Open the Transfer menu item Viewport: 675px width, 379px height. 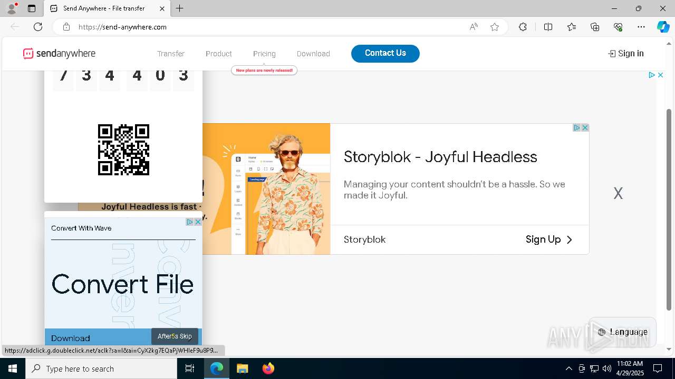171,54
